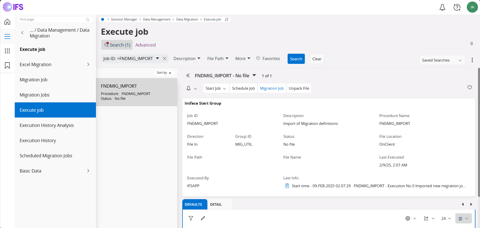The image size is (480, 228).
Task: Open the Saved Searches dropdown
Action: coord(442,60)
